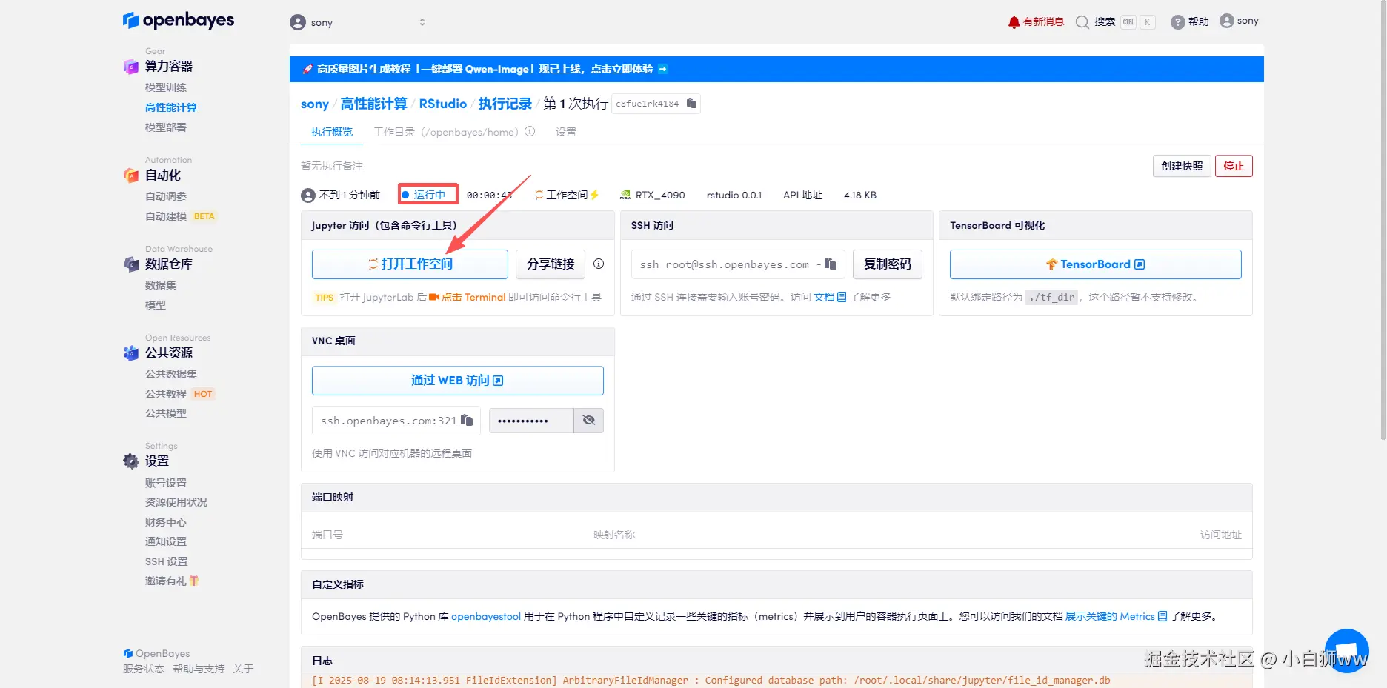Show the hidden VNC password
1387x688 pixels.
(x=589, y=421)
